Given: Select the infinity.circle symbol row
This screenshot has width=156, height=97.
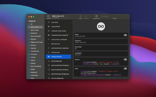Looking at the screenshot, I should (x=58, y=52).
